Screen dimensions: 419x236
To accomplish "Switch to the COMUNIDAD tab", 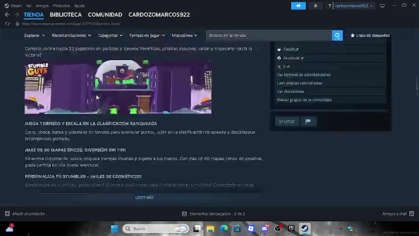I will [105, 15].
